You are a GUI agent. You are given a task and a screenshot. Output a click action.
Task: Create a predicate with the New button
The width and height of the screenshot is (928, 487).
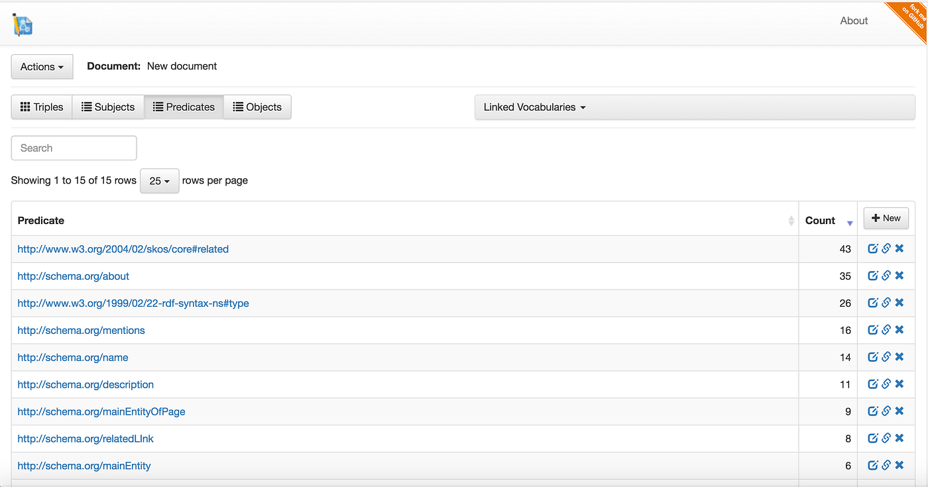point(886,217)
